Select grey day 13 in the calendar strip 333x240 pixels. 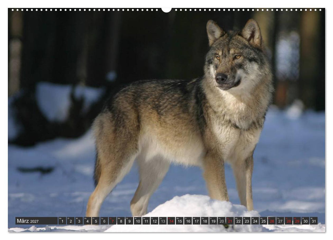(x=163, y=221)
